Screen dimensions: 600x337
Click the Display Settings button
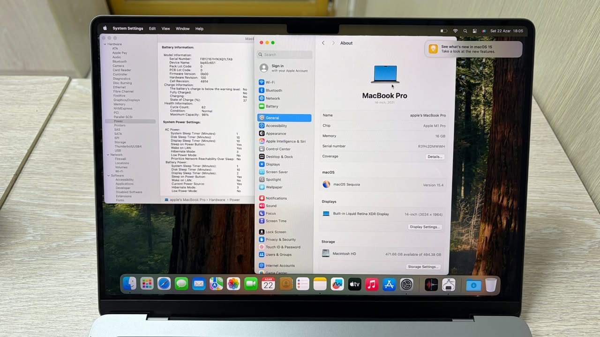424,227
